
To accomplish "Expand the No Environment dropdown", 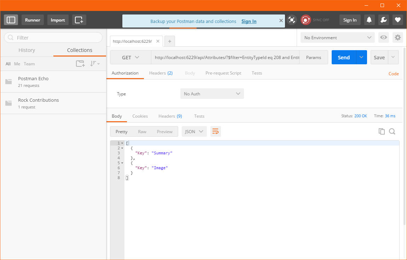I will coord(337,37).
